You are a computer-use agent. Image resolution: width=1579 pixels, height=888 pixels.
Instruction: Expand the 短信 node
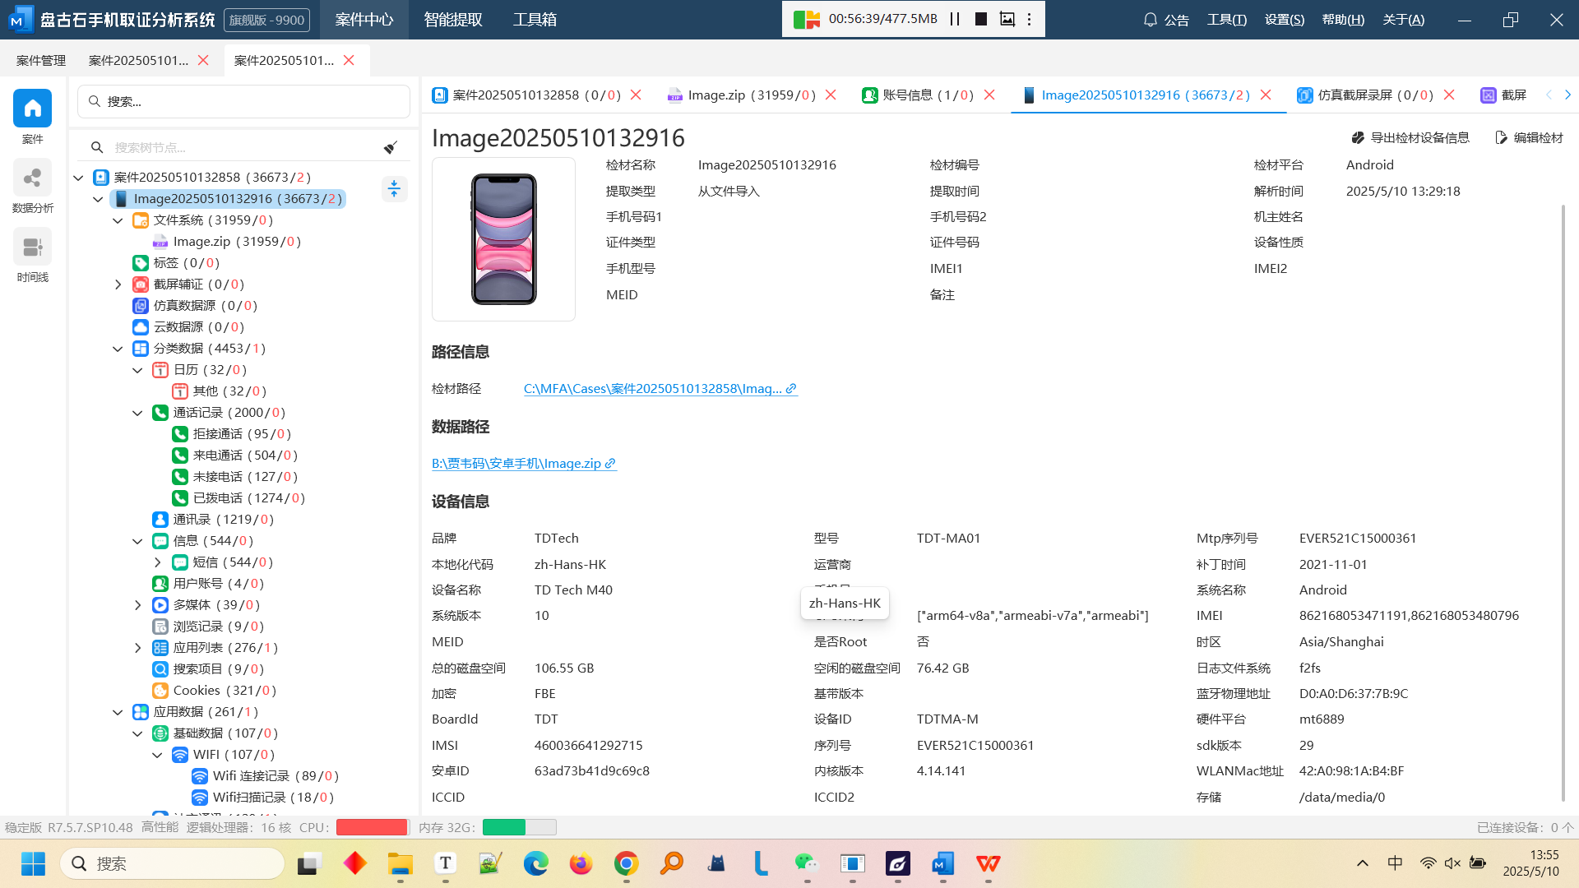point(157,562)
